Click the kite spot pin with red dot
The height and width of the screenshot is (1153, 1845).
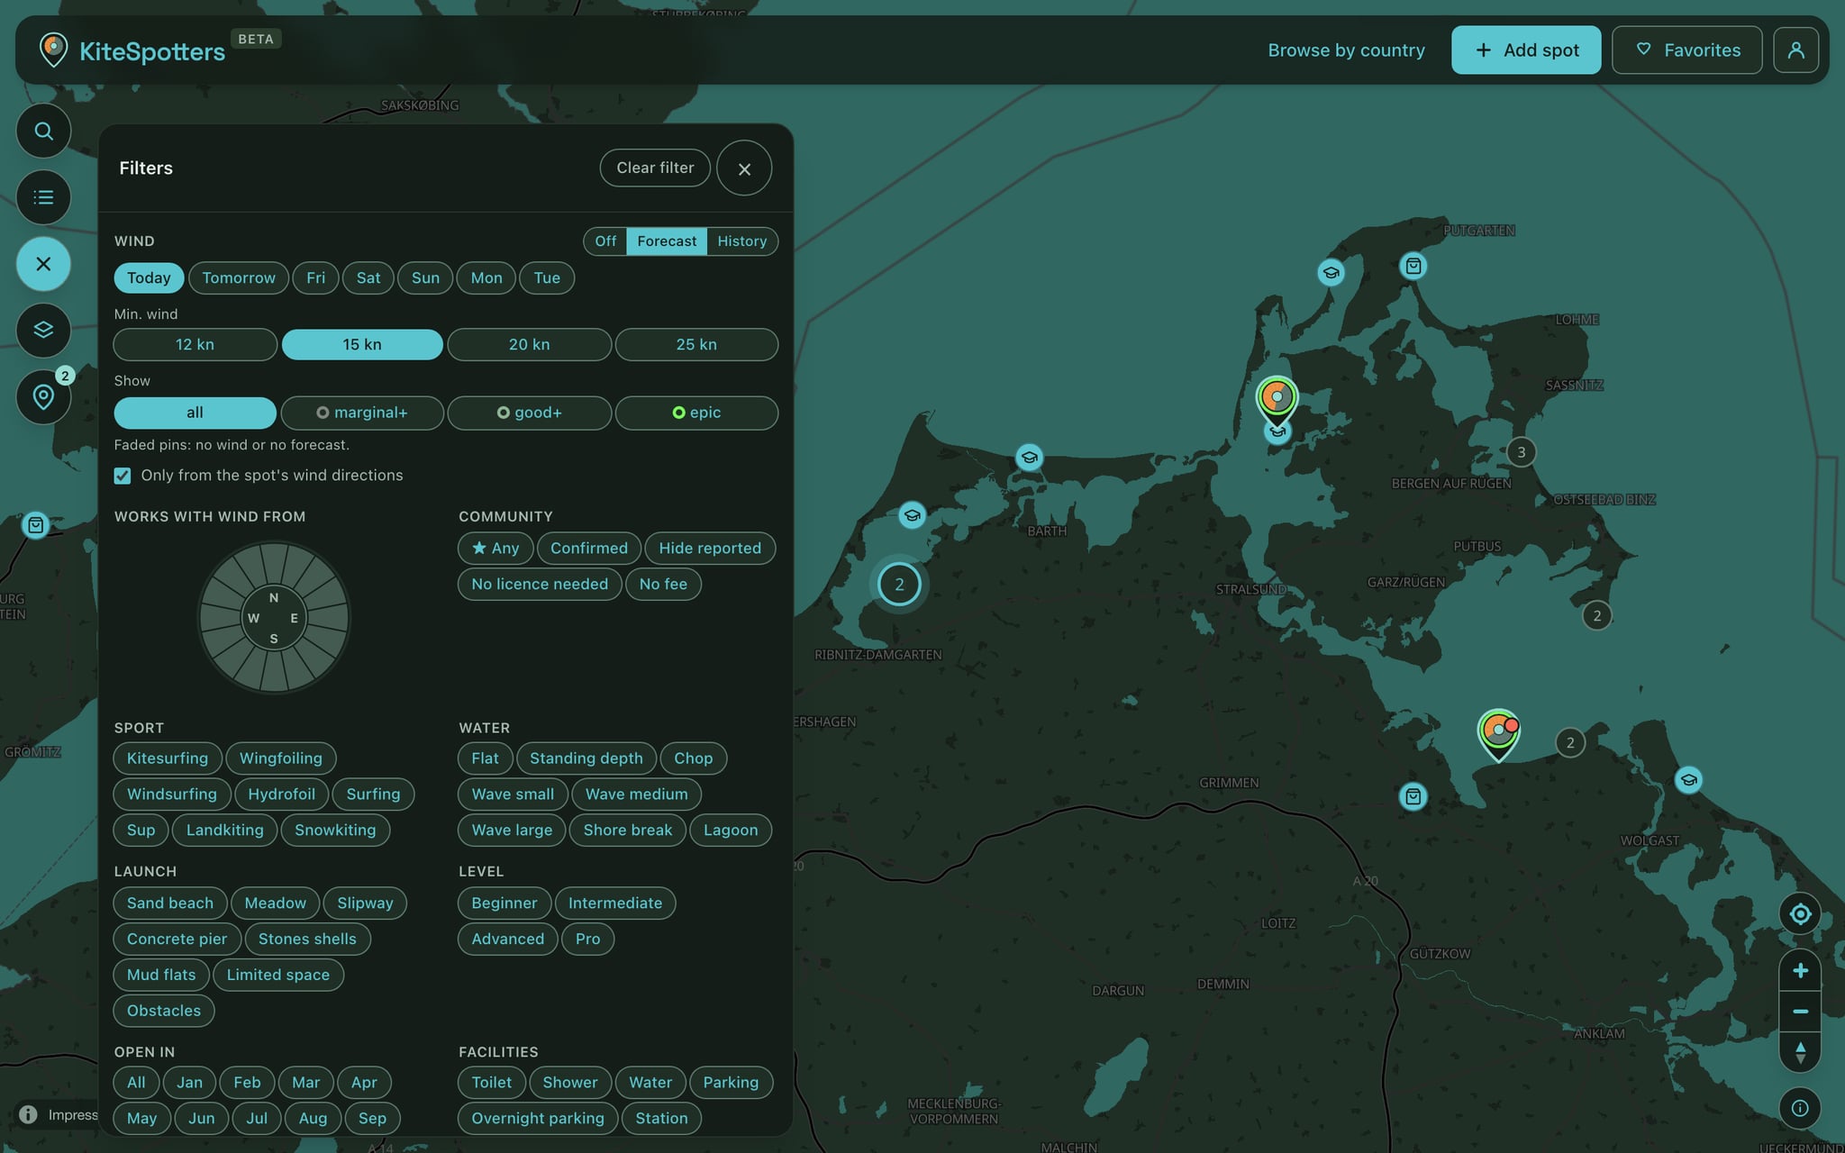(x=1498, y=735)
